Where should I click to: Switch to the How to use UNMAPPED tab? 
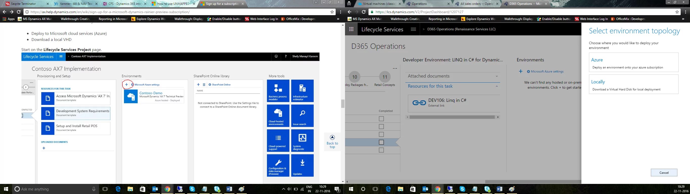[x=173, y=4]
